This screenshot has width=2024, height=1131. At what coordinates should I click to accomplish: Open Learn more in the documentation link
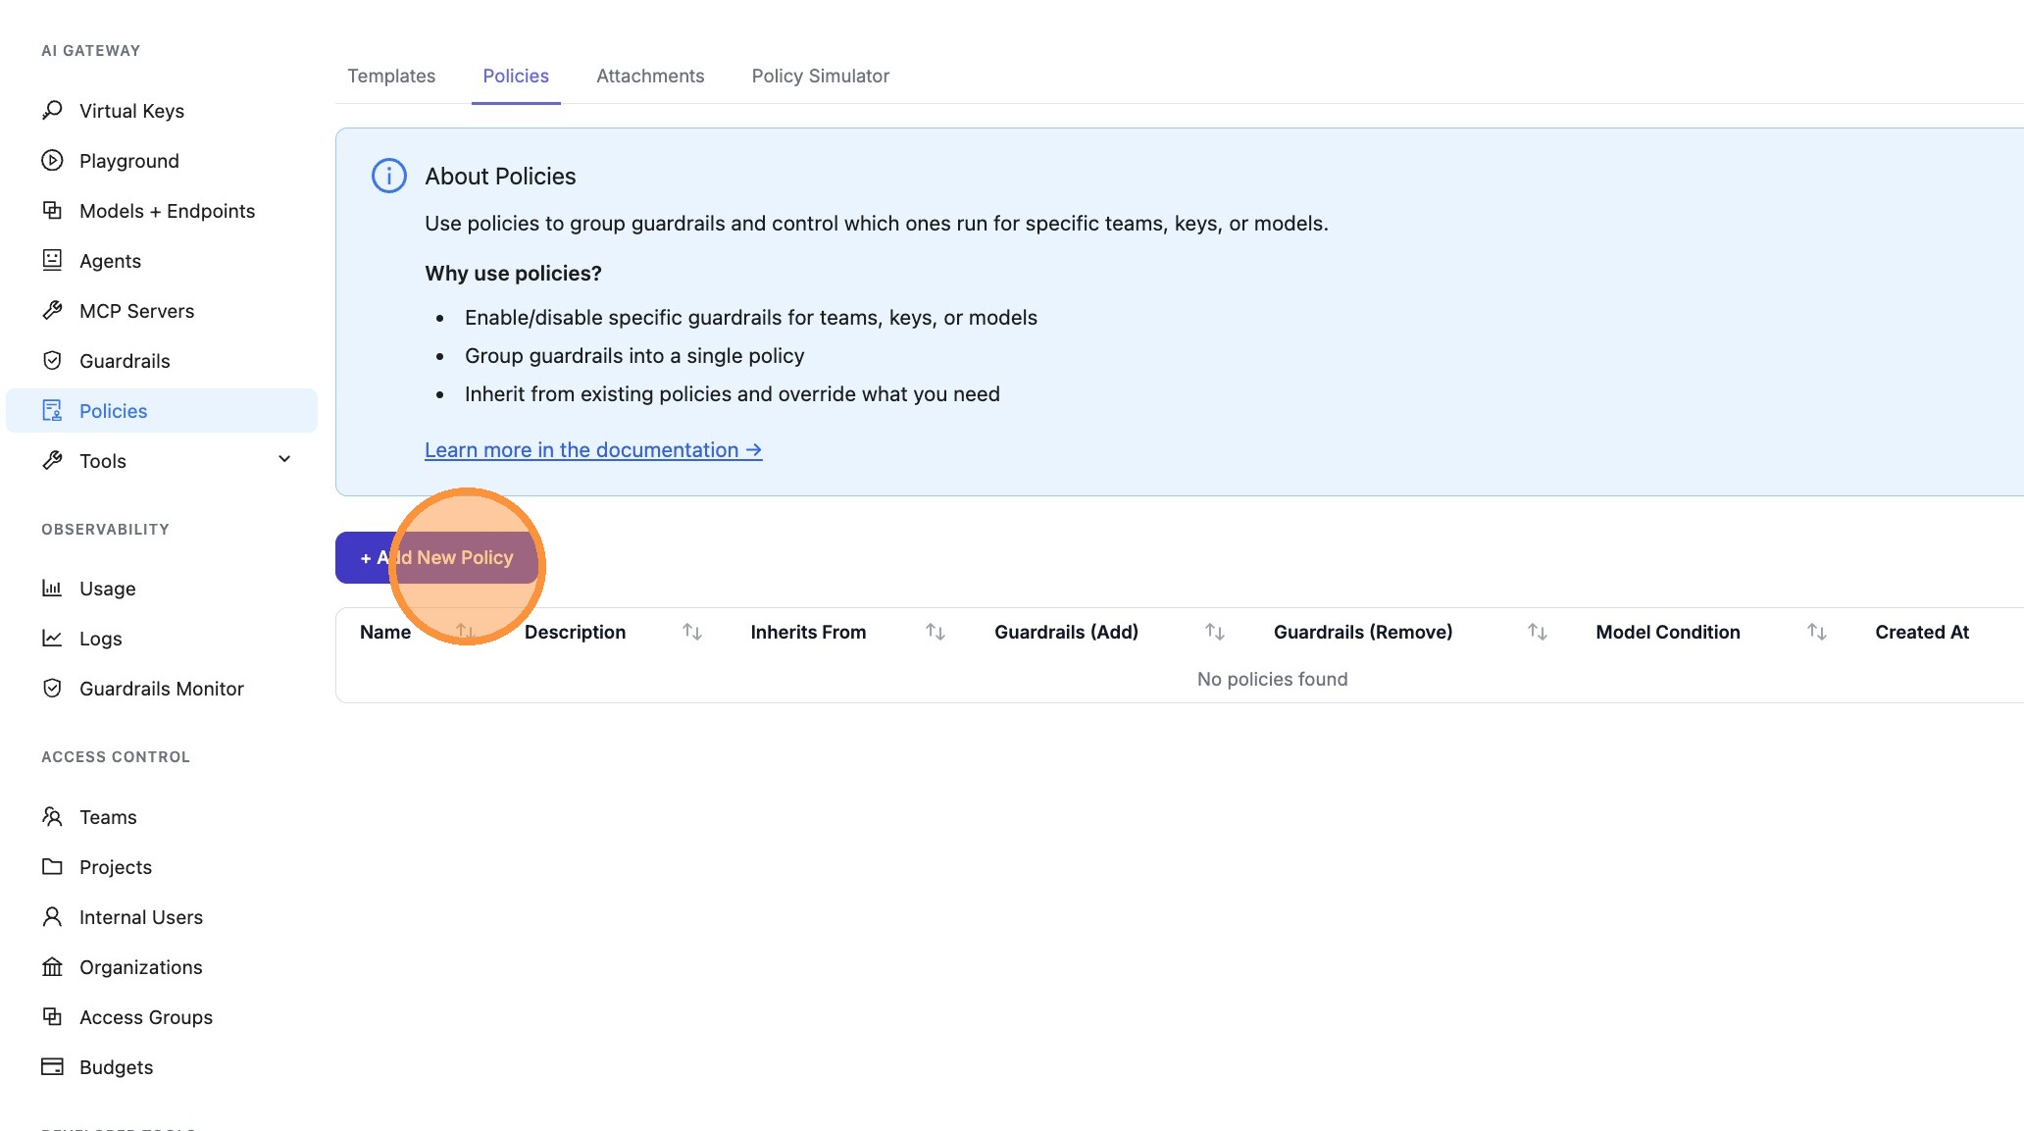pyautogui.click(x=592, y=449)
